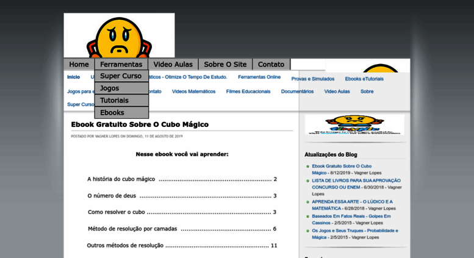Choose Jogos in the dropdown menu
This screenshot has height=258, width=474.
point(121,88)
